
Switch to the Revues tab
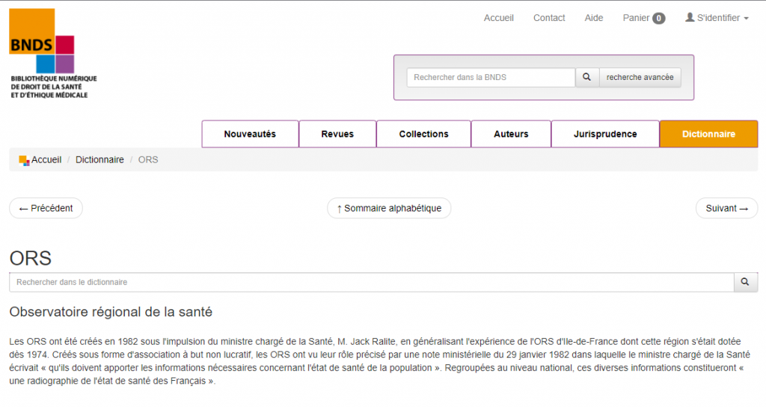(337, 134)
